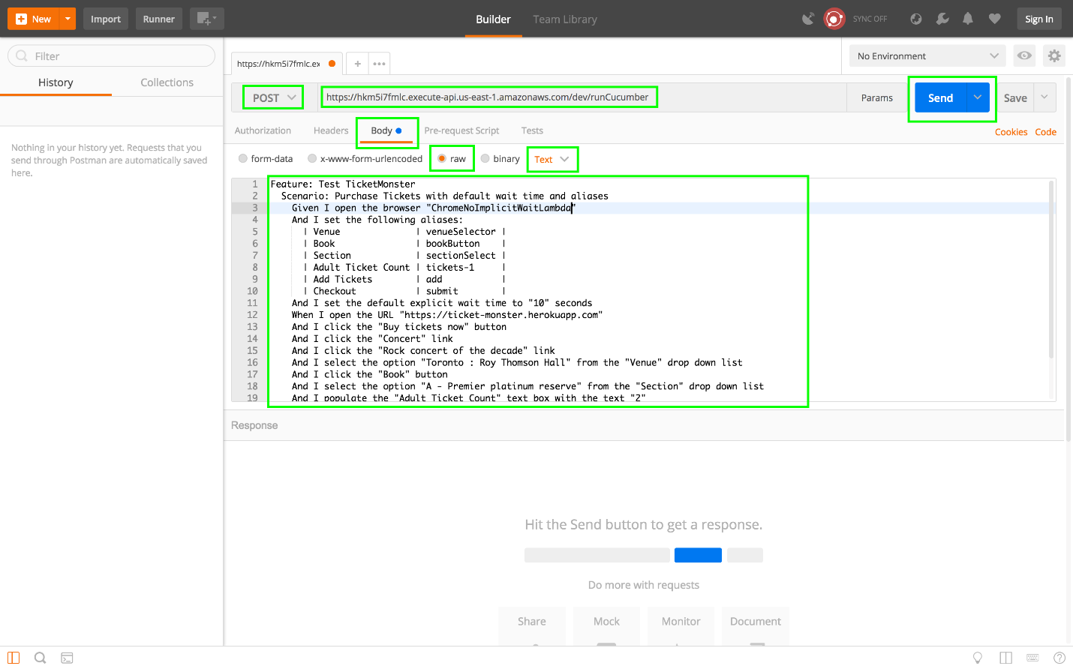The image size is (1073, 669).
Task: Select the form-data radio option
Action: click(x=243, y=159)
